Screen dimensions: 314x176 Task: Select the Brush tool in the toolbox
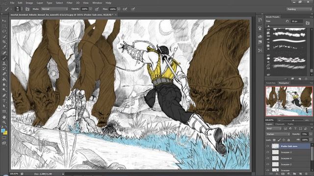pos(4,58)
